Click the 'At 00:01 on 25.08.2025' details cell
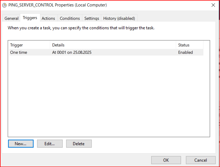Screen dimensions: 220x167 pos(72,52)
